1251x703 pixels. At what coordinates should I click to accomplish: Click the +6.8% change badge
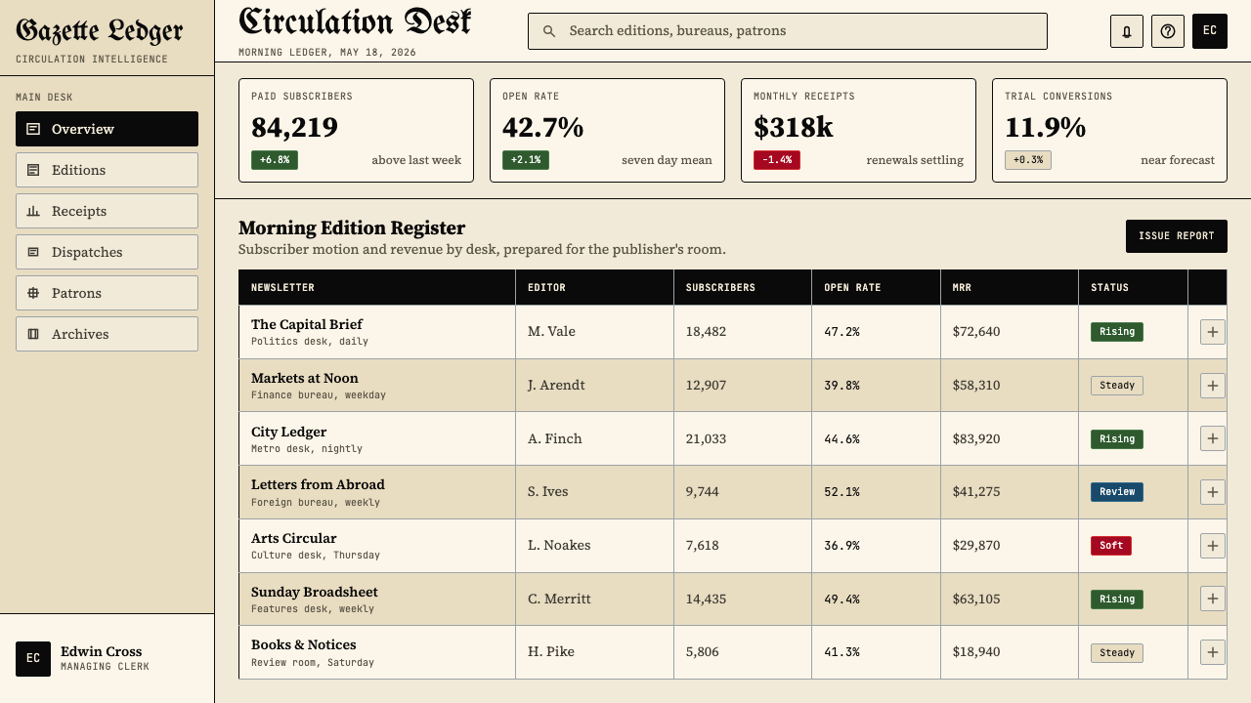[x=275, y=160]
